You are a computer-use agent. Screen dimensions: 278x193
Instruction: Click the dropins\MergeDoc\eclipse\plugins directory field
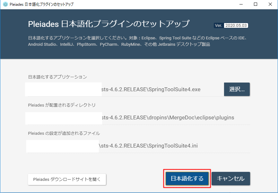tap(139, 117)
